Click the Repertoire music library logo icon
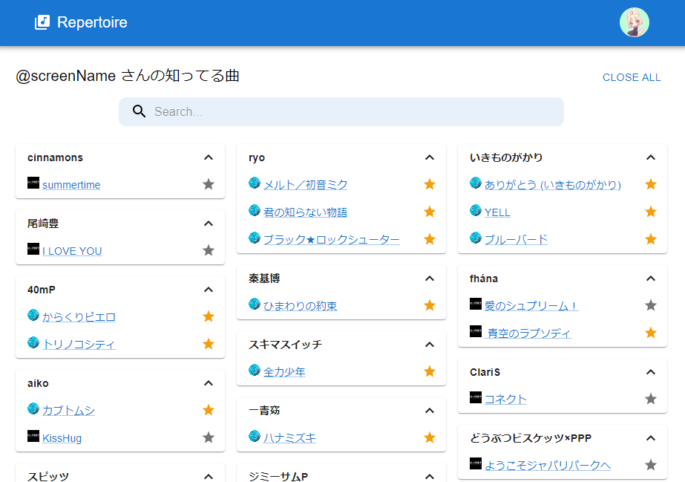The image size is (685, 482). pyautogui.click(x=42, y=22)
